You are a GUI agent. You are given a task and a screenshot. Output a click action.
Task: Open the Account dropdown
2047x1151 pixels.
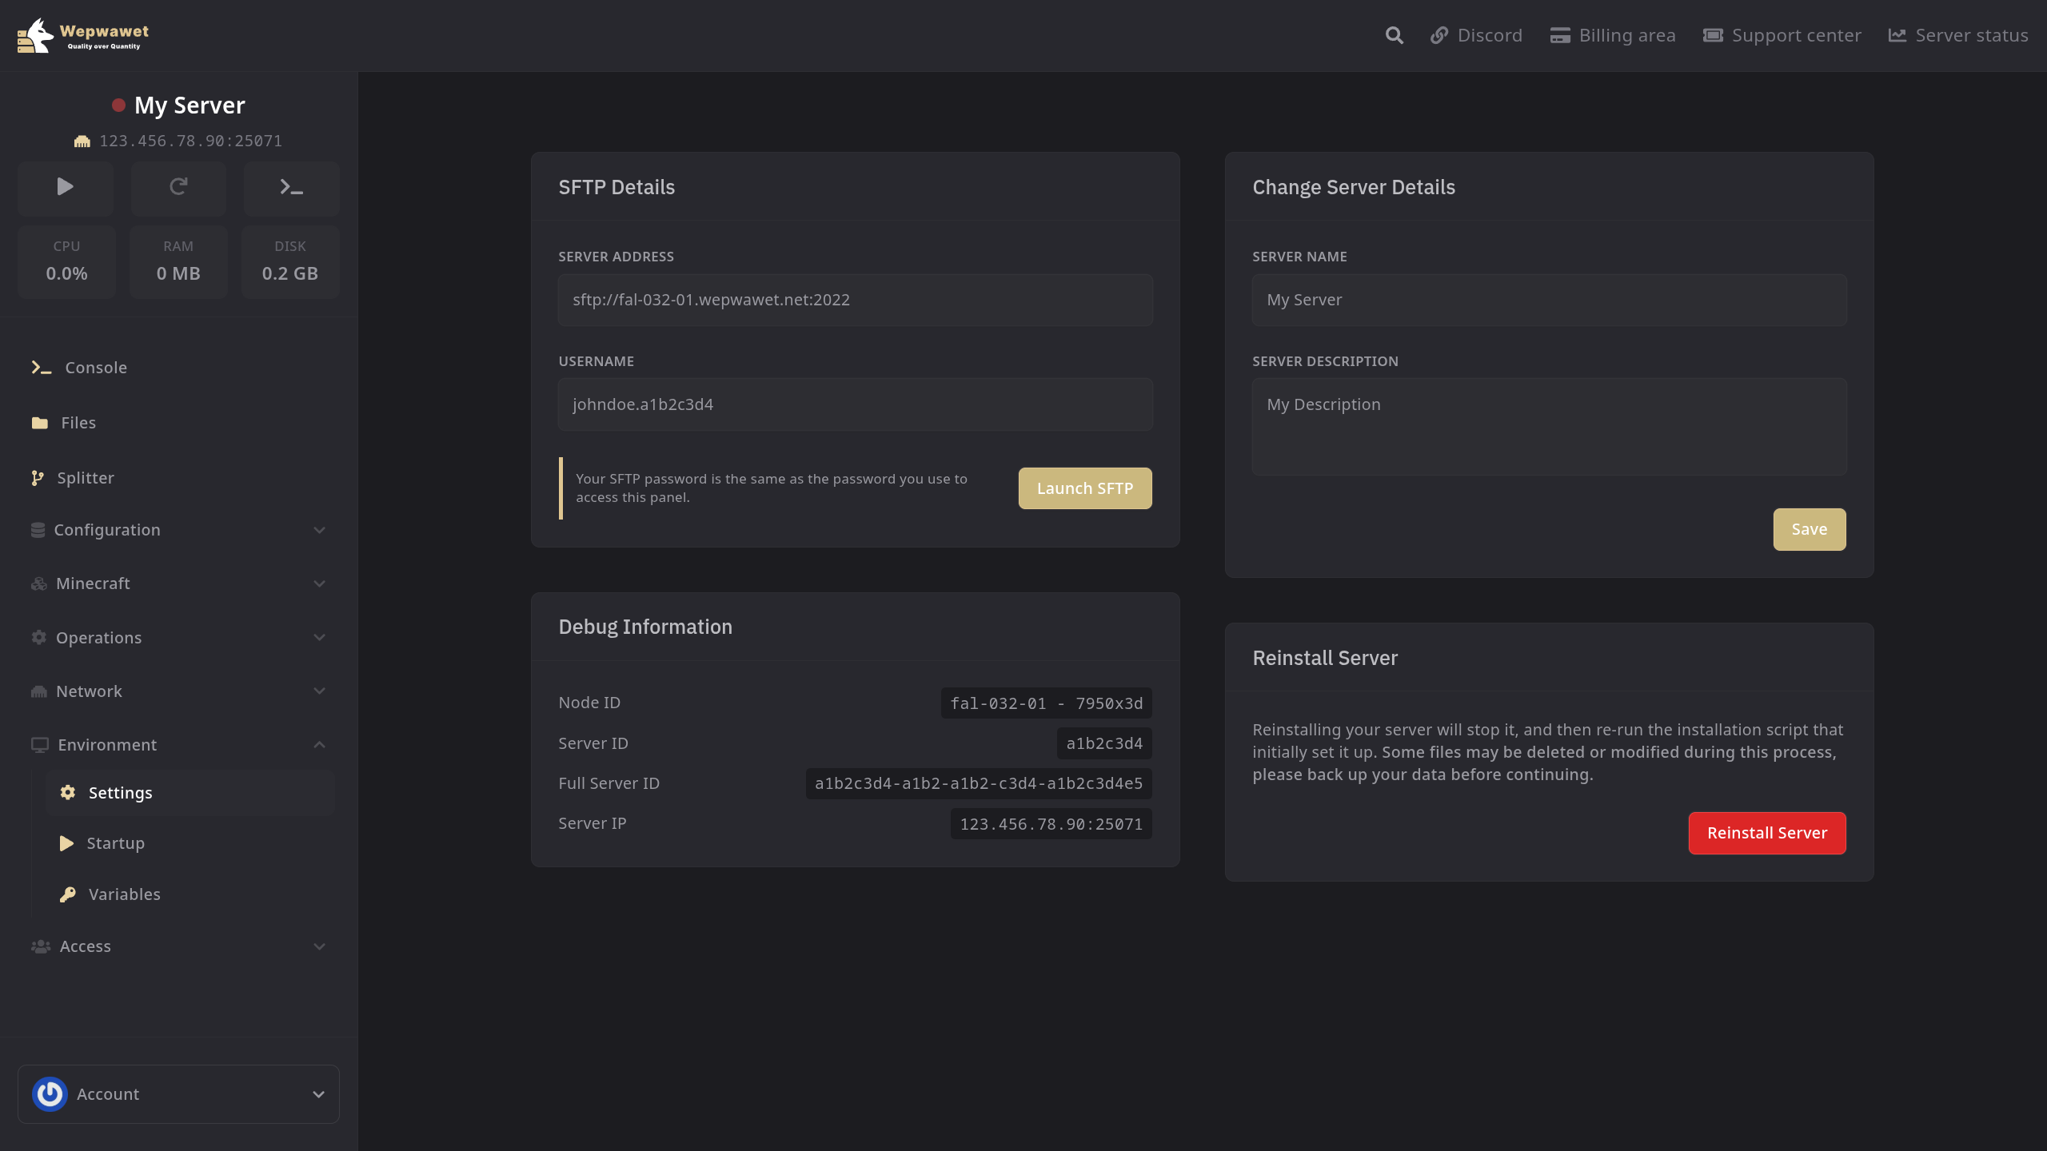[x=318, y=1094]
